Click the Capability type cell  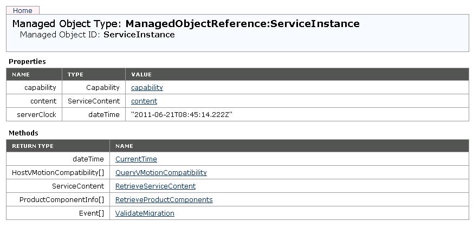pyautogui.click(x=102, y=87)
